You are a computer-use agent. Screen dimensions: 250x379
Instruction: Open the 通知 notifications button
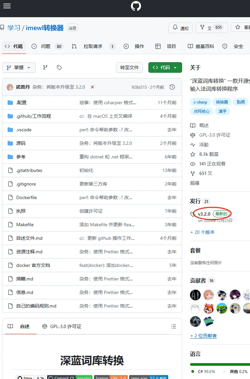tap(180, 28)
